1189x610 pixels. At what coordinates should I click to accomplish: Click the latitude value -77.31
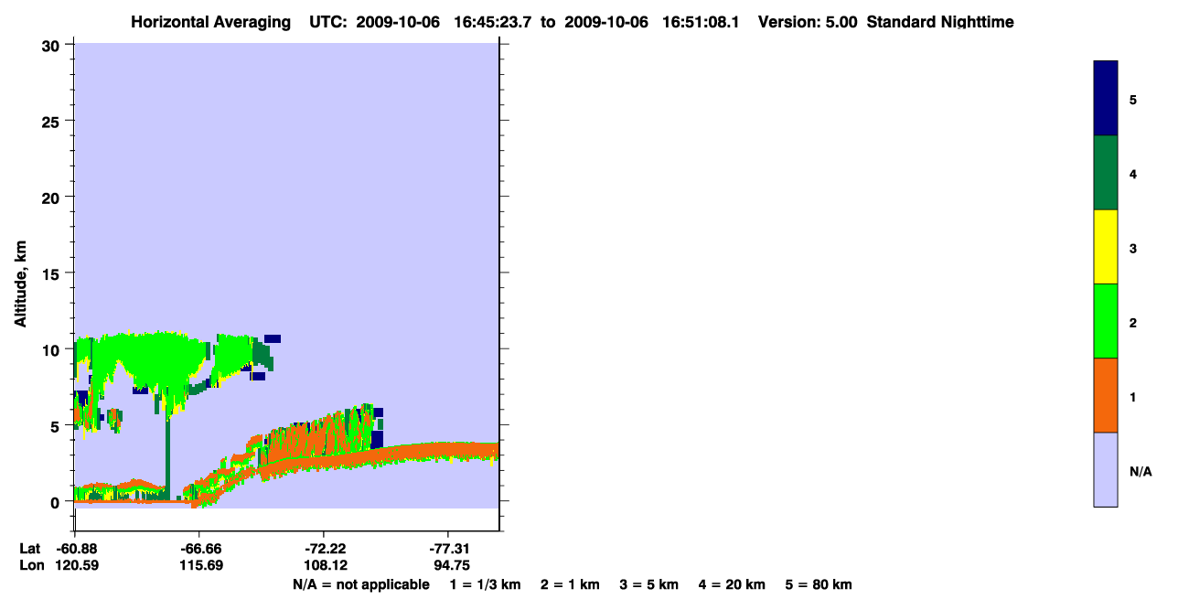[x=448, y=549]
